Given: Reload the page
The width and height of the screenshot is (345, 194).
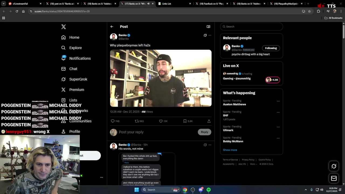Looking at the screenshot, I should pyautogui.click(x=17, y=11).
